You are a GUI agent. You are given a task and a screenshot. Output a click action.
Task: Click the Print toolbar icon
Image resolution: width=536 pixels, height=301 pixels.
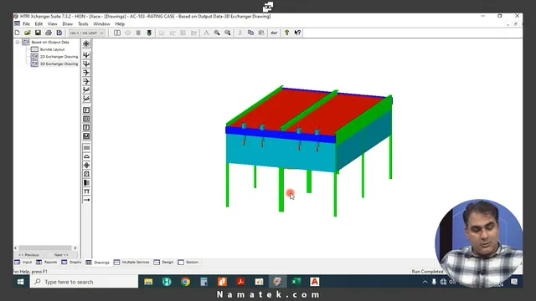(49, 33)
